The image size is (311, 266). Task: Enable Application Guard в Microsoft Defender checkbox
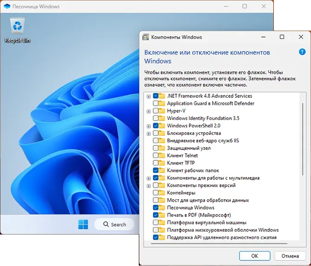[155, 103]
